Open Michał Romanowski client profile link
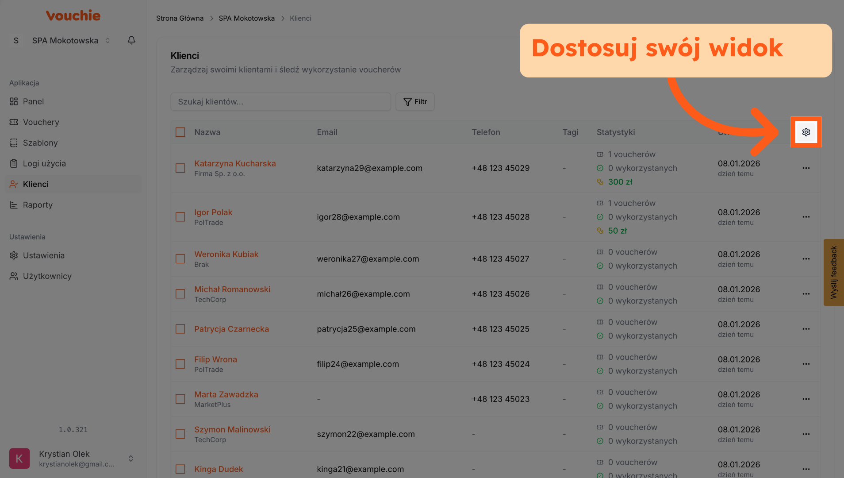The height and width of the screenshot is (478, 844). click(232, 289)
